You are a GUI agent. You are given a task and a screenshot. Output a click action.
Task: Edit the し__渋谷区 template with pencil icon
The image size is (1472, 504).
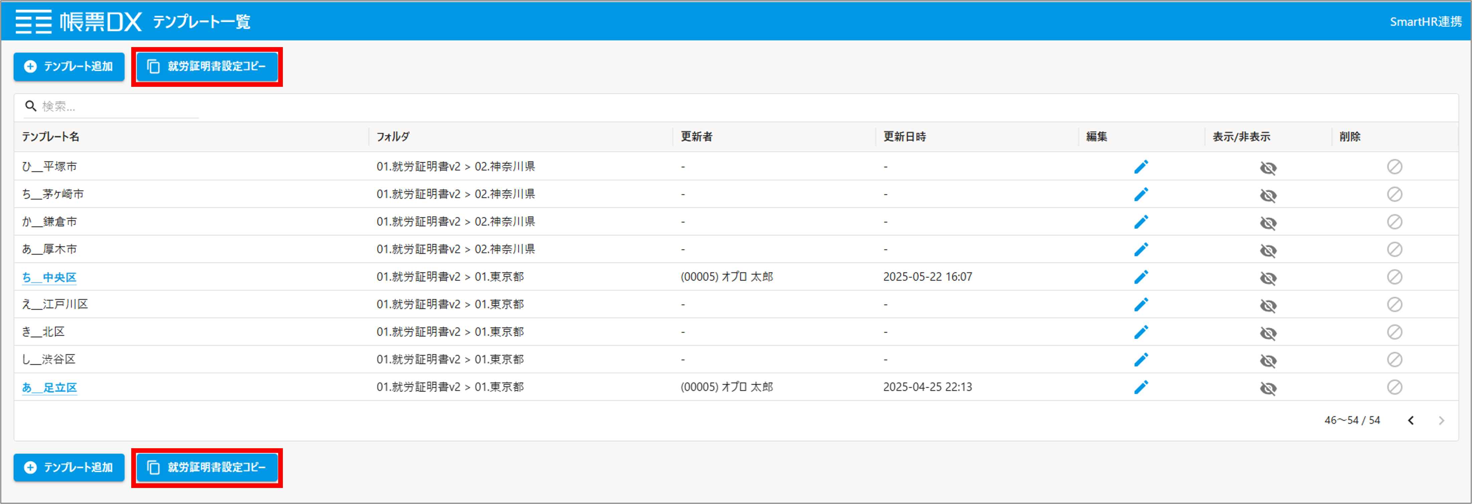1141,359
